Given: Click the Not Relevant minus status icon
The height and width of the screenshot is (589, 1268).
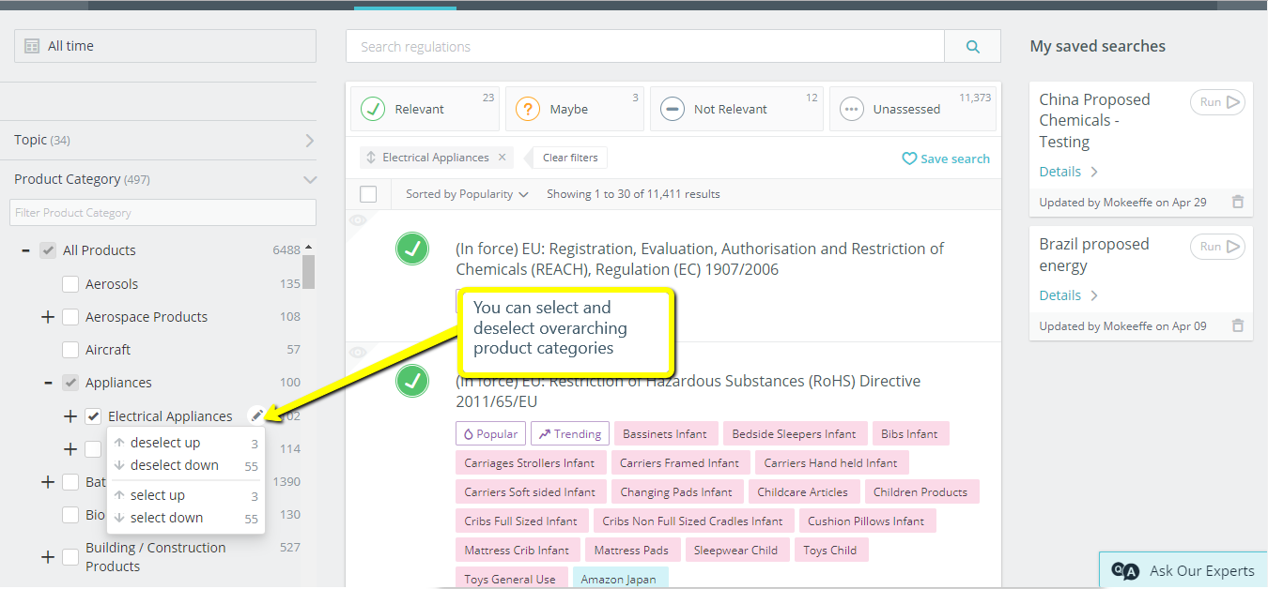Looking at the screenshot, I should pyautogui.click(x=673, y=108).
